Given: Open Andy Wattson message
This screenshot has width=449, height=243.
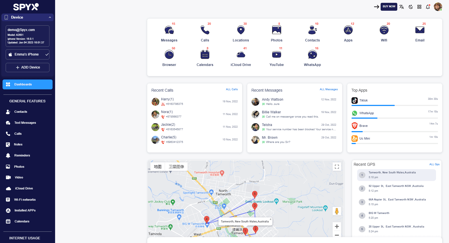Looking at the screenshot, I should 294,101.
